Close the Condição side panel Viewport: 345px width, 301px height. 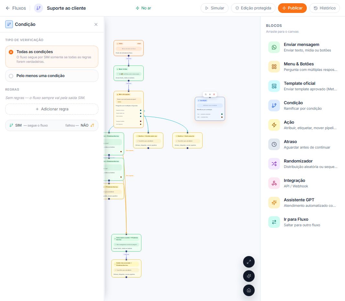tap(96, 24)
